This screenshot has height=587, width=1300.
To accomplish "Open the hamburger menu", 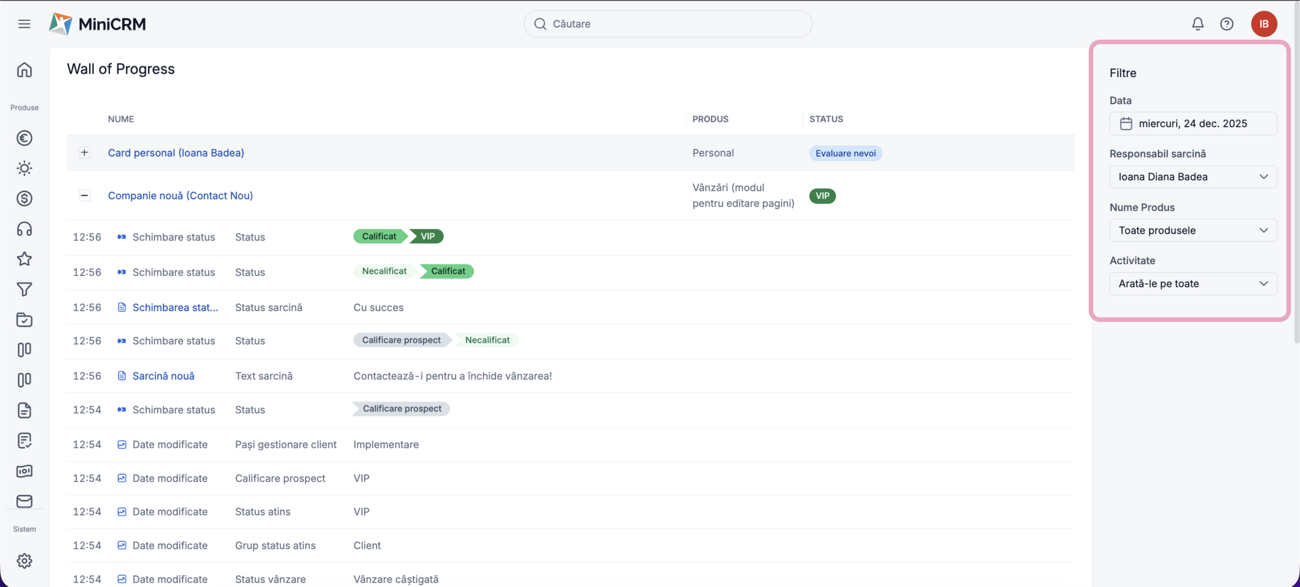I will pyautogui.click(x=24, y=24).
